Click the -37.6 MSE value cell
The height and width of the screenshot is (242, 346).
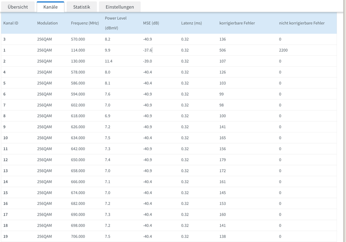click(x=147, y=50)
